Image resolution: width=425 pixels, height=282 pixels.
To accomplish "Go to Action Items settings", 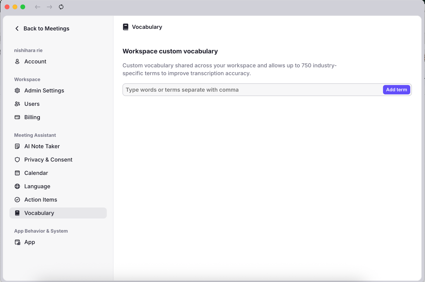I will [41, 200].
